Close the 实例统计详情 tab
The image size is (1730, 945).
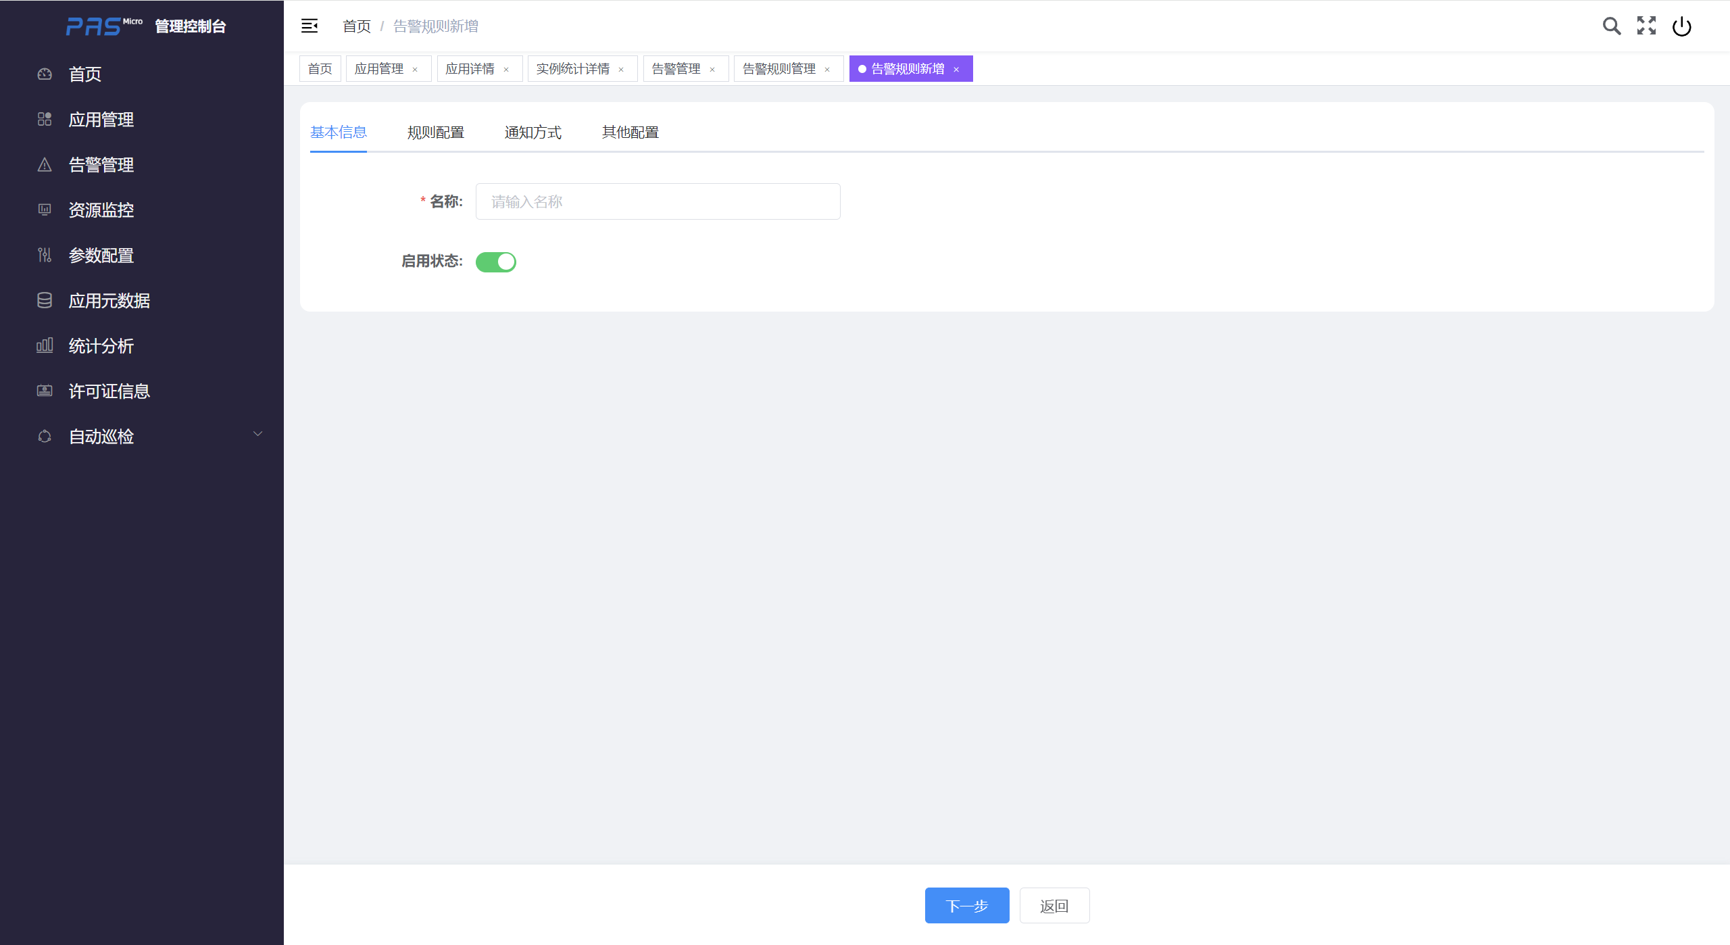(621, 70)
